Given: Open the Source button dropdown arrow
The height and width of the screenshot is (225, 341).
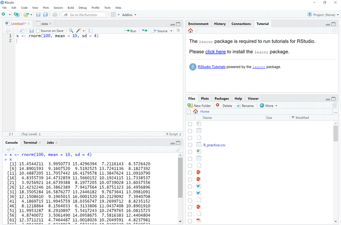Looking at the screenshot, I should pos(171,31).
